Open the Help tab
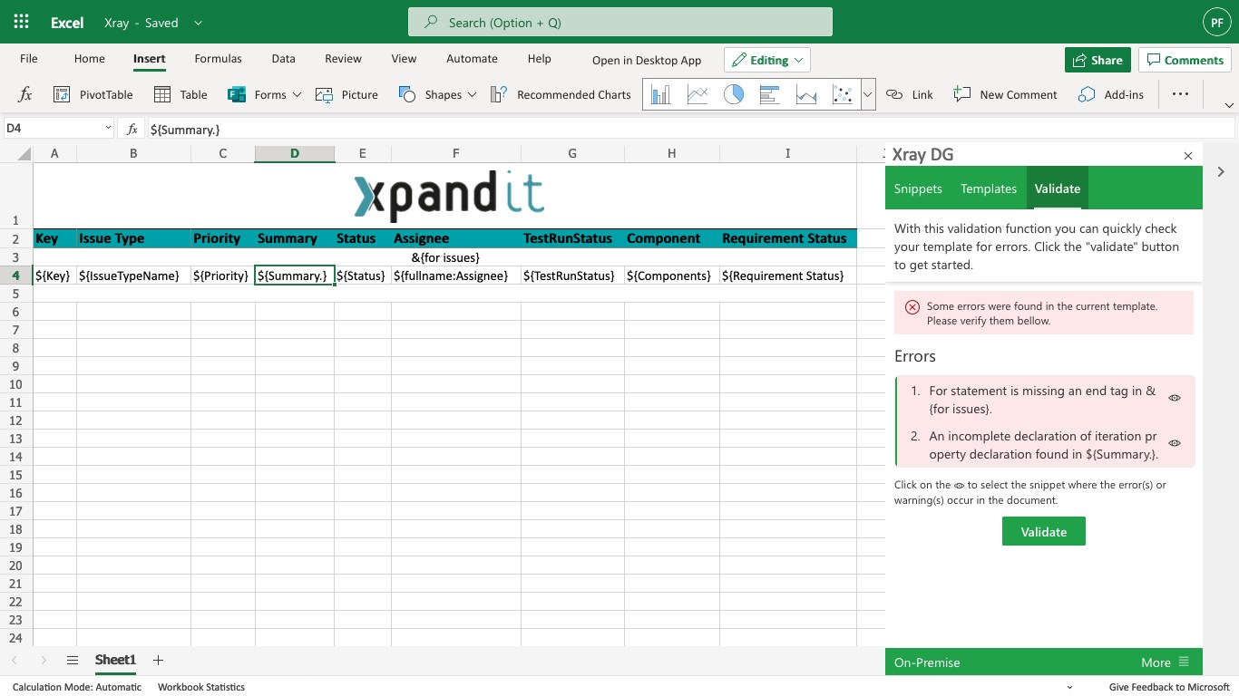1239x696 pixels. click(x=539, y=58)
